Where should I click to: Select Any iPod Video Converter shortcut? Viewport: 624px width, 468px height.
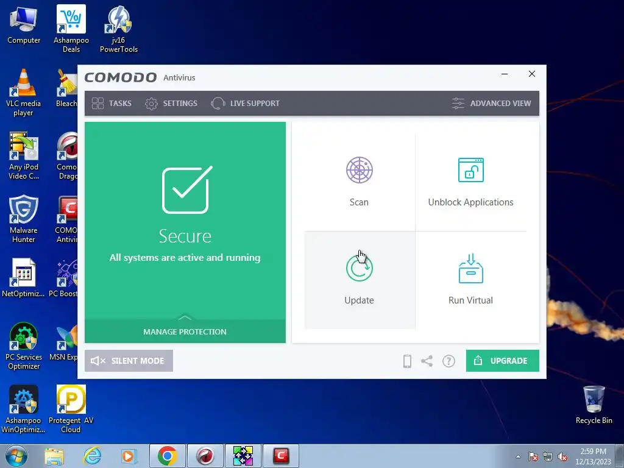point(24,156)
